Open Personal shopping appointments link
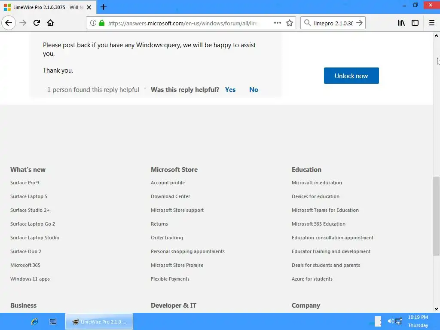This screenshot has width=440, height=330. click(x=188, y=251)
